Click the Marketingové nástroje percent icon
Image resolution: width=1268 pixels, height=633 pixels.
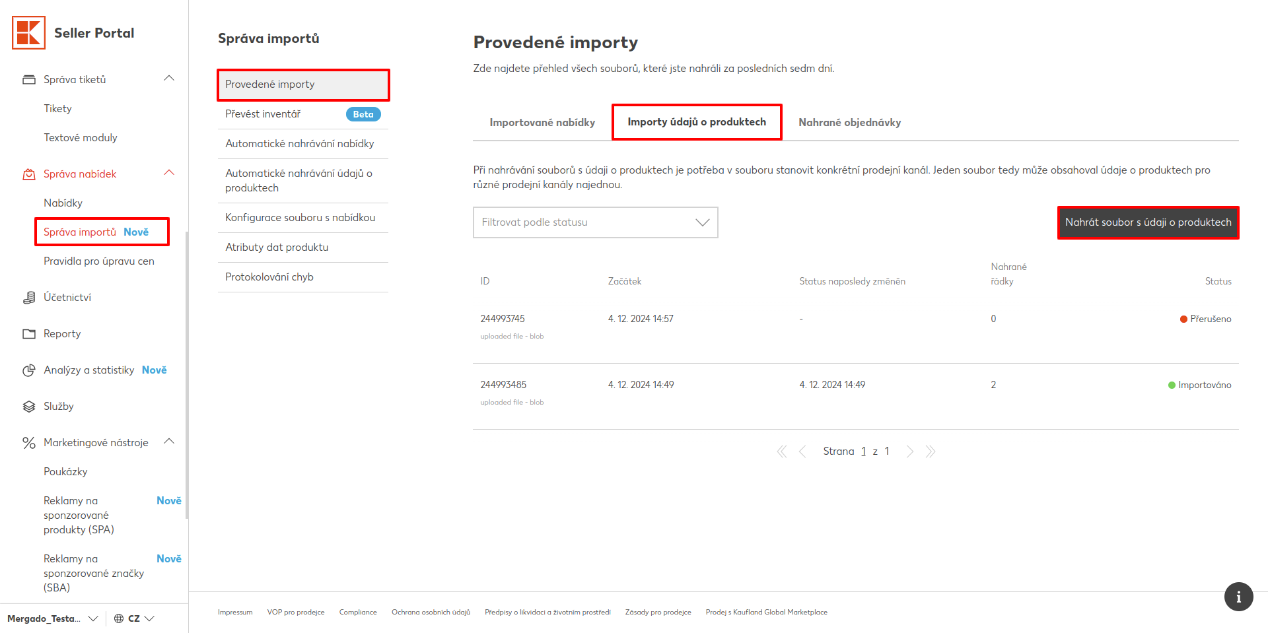29,443
